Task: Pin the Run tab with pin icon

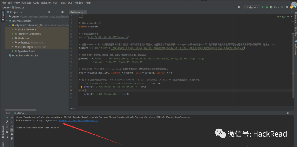Action: point(7,138)
